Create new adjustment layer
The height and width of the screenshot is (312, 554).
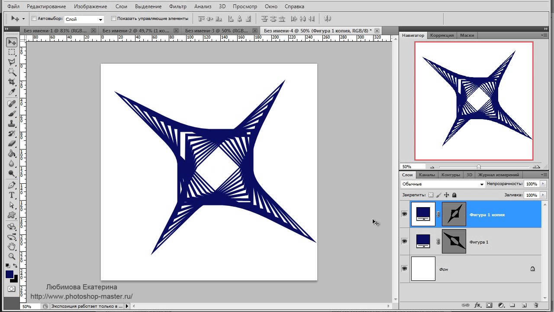[501, 305]
